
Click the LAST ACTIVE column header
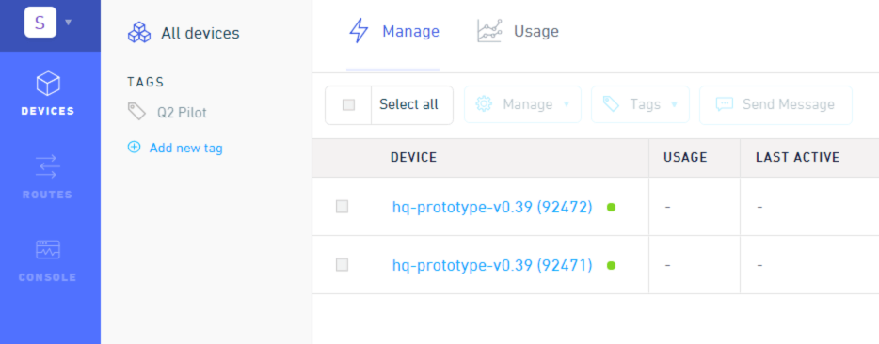797,158
